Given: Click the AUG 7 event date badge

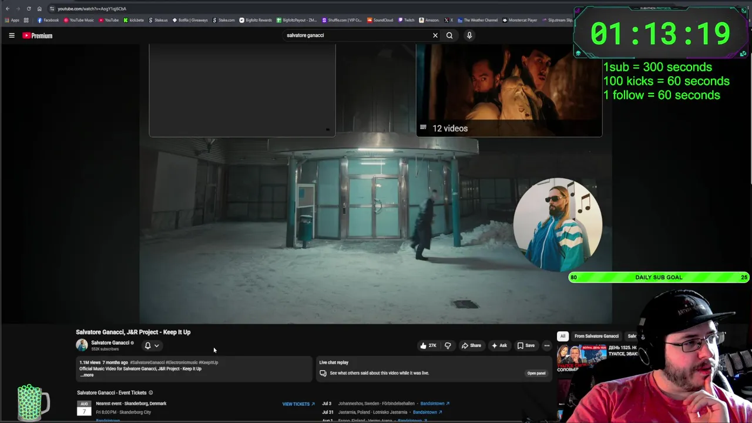Looking at the screenshot, I should [84, 409].
